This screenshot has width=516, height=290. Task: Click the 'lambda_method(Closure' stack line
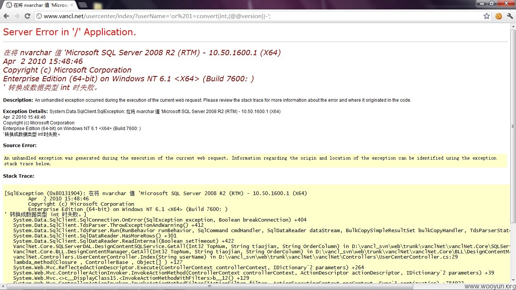(x=98, y=262)
